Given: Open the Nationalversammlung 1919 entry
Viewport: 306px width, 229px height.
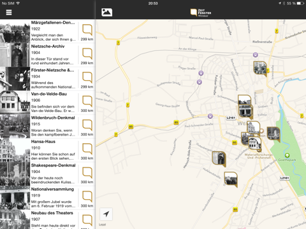Looking at the screenshot, I should pyautogui.click(x=47, y=198).
